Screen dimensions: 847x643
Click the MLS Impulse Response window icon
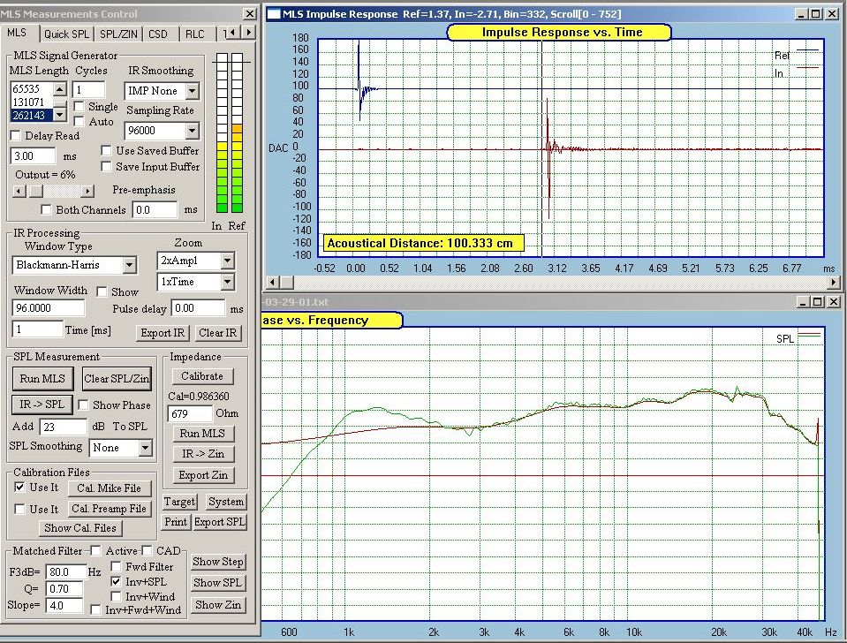[274, 14]
